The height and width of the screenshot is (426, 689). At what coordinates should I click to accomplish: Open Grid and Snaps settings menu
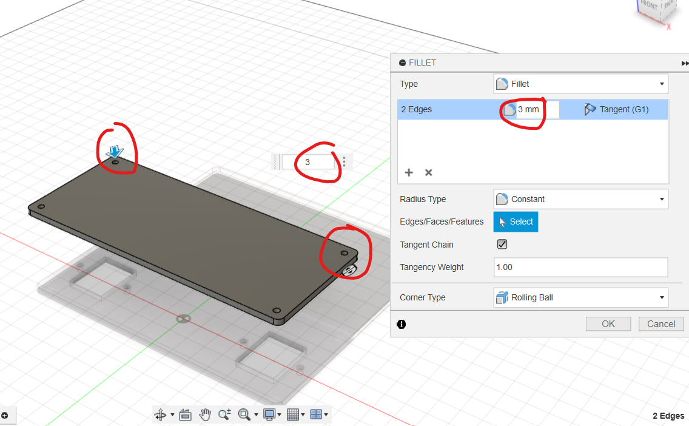[294, 414]
